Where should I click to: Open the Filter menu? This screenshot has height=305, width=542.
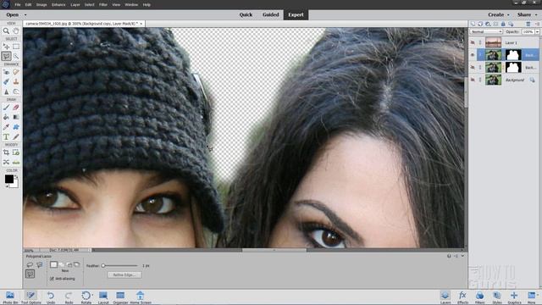(x=103, y=5)
